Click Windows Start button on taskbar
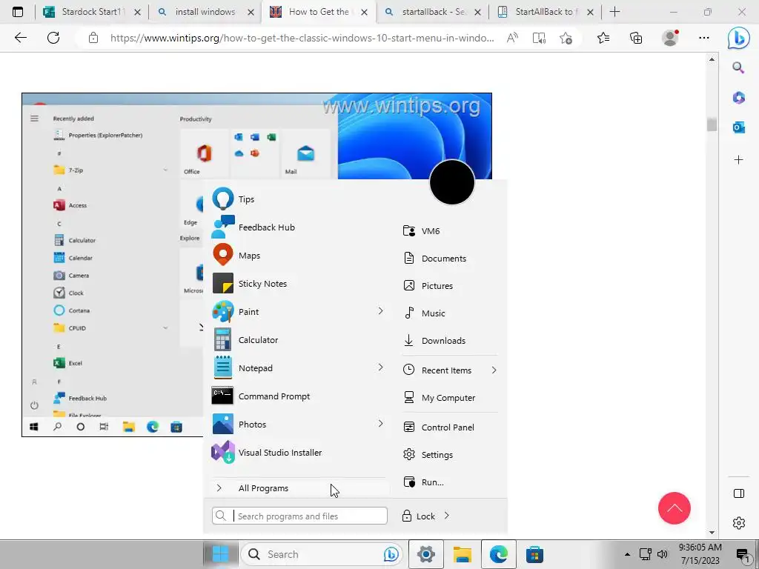The height and width of the screenshot is (569, 759). click(220, 554)
